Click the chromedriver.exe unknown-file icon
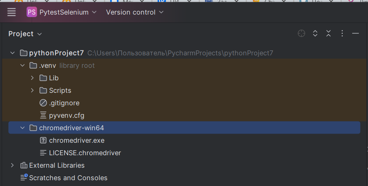Viewport: 368px width, 186px height. (x=43, y=140)
